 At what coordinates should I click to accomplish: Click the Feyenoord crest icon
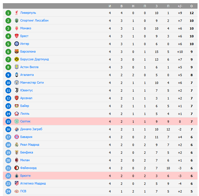17,168
